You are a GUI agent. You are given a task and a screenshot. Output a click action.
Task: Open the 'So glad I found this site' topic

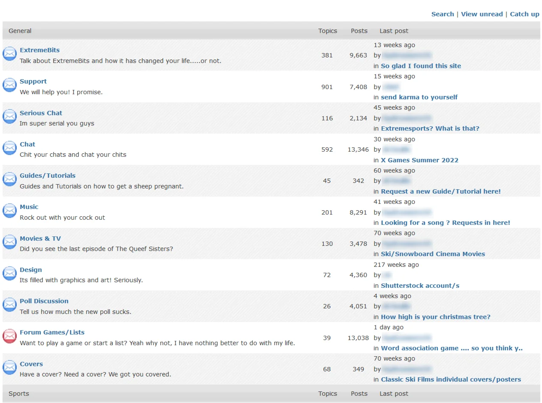pos(421,66)
